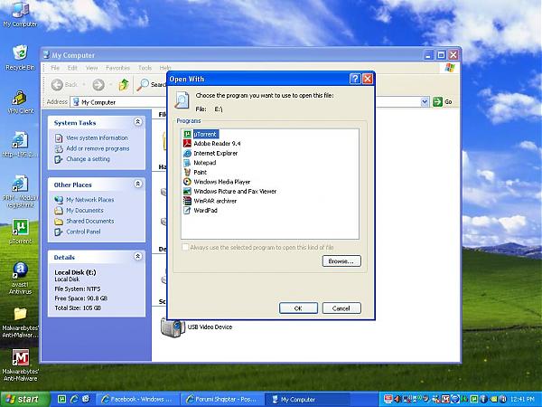Click the Windows Media Player icon in list
The width and height of the screenshot is (542, 407).
187,182
